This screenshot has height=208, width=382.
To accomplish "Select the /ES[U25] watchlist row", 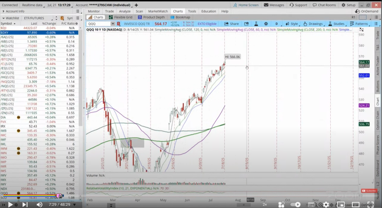I will (39, 68).
